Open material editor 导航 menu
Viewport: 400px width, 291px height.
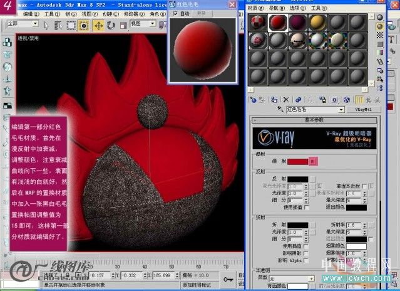coord(277,8)
